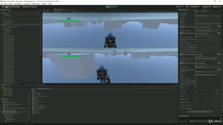The height and width of the screenshot is (125, 223).
Task: Stop Play mode with Play button
Action: 108,7
